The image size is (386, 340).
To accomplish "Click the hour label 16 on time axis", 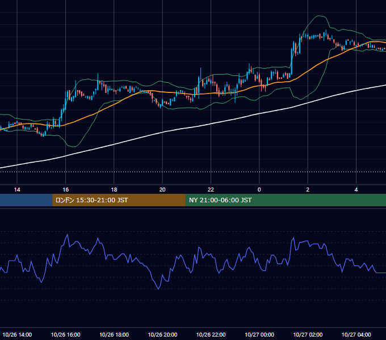I will tap(65, 190).
